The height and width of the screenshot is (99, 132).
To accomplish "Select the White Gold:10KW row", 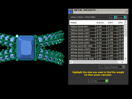I will [97, 52].
